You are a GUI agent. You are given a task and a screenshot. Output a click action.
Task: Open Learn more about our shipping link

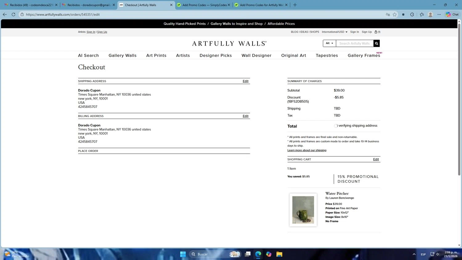point(307,150)
